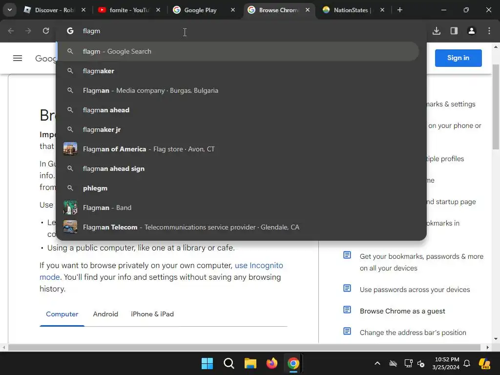
Task: Open File Explorer from the taskbar
Action: [x=250, y=363]
